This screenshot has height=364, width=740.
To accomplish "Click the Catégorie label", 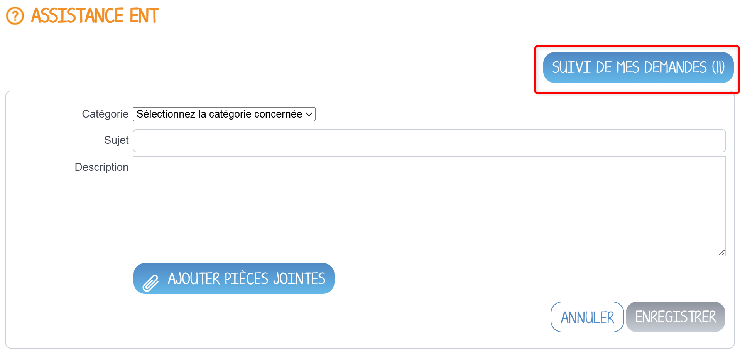I will pos(105,114).
